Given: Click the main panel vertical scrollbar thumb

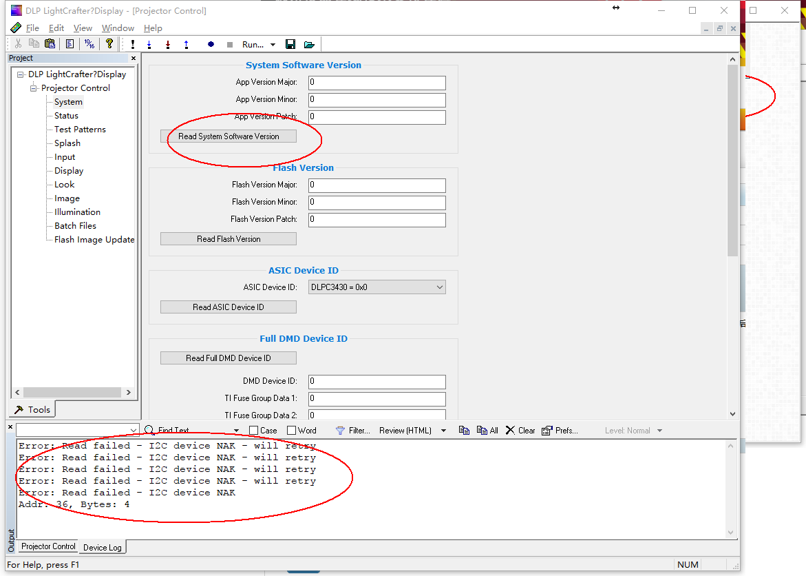Looking at the screenshot, I should 732,161.
